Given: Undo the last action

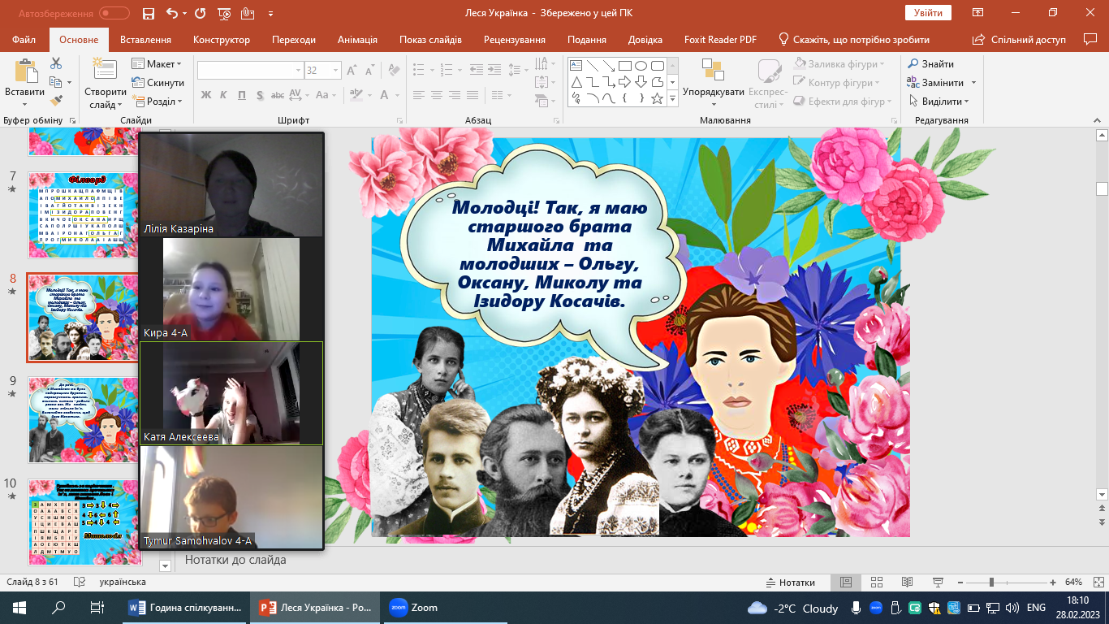Looking at the screenshot, I should click(171, 13).
